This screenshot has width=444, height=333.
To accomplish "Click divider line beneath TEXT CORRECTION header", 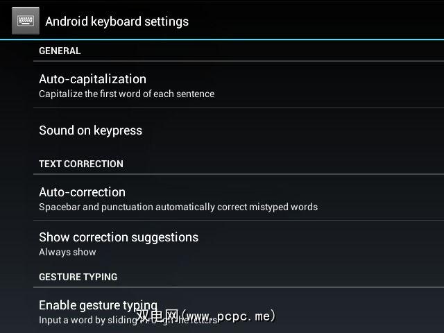I will (x=239, y=174).
